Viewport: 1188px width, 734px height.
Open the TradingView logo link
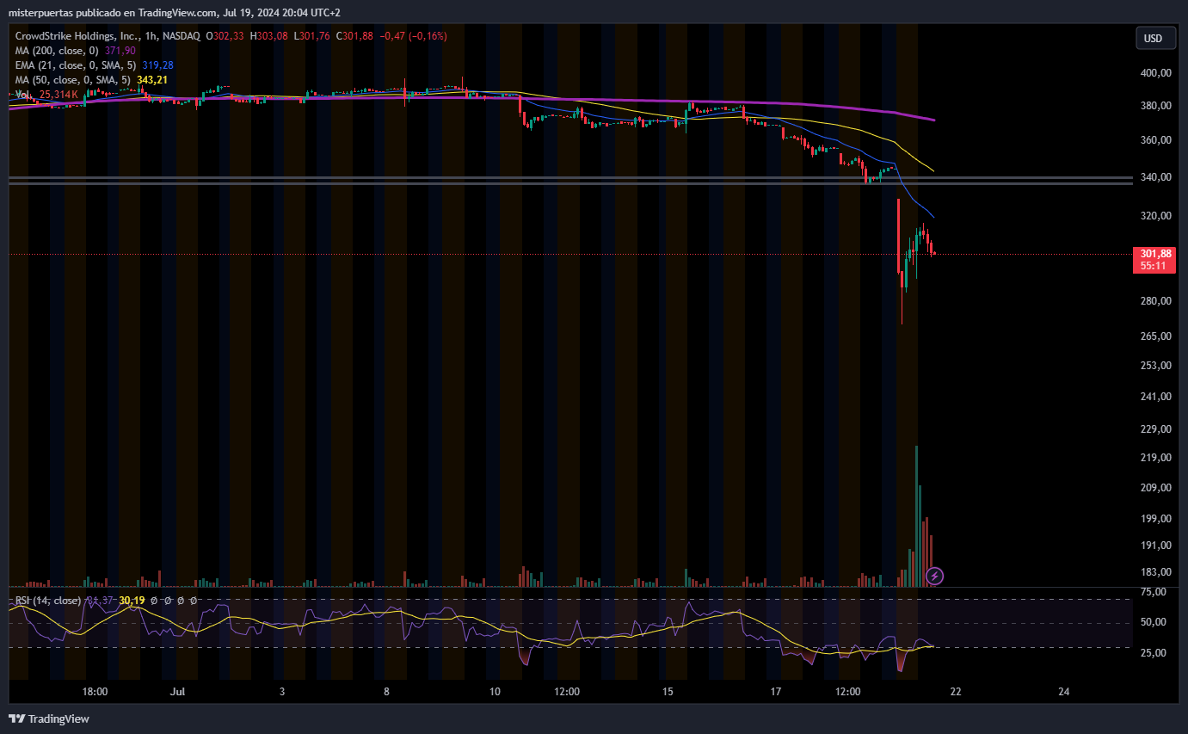49,719
